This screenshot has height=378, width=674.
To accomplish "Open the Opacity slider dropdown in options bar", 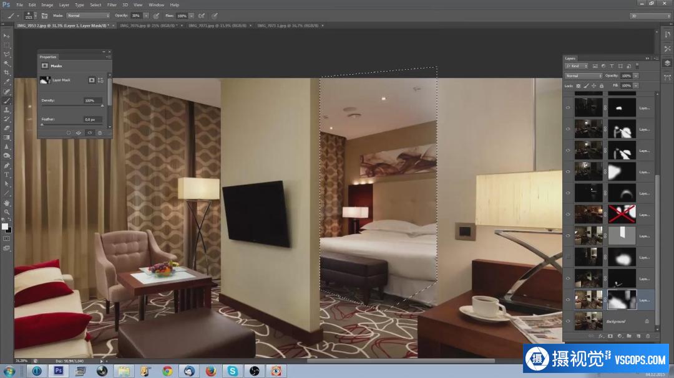I will (x=146, y=16).
